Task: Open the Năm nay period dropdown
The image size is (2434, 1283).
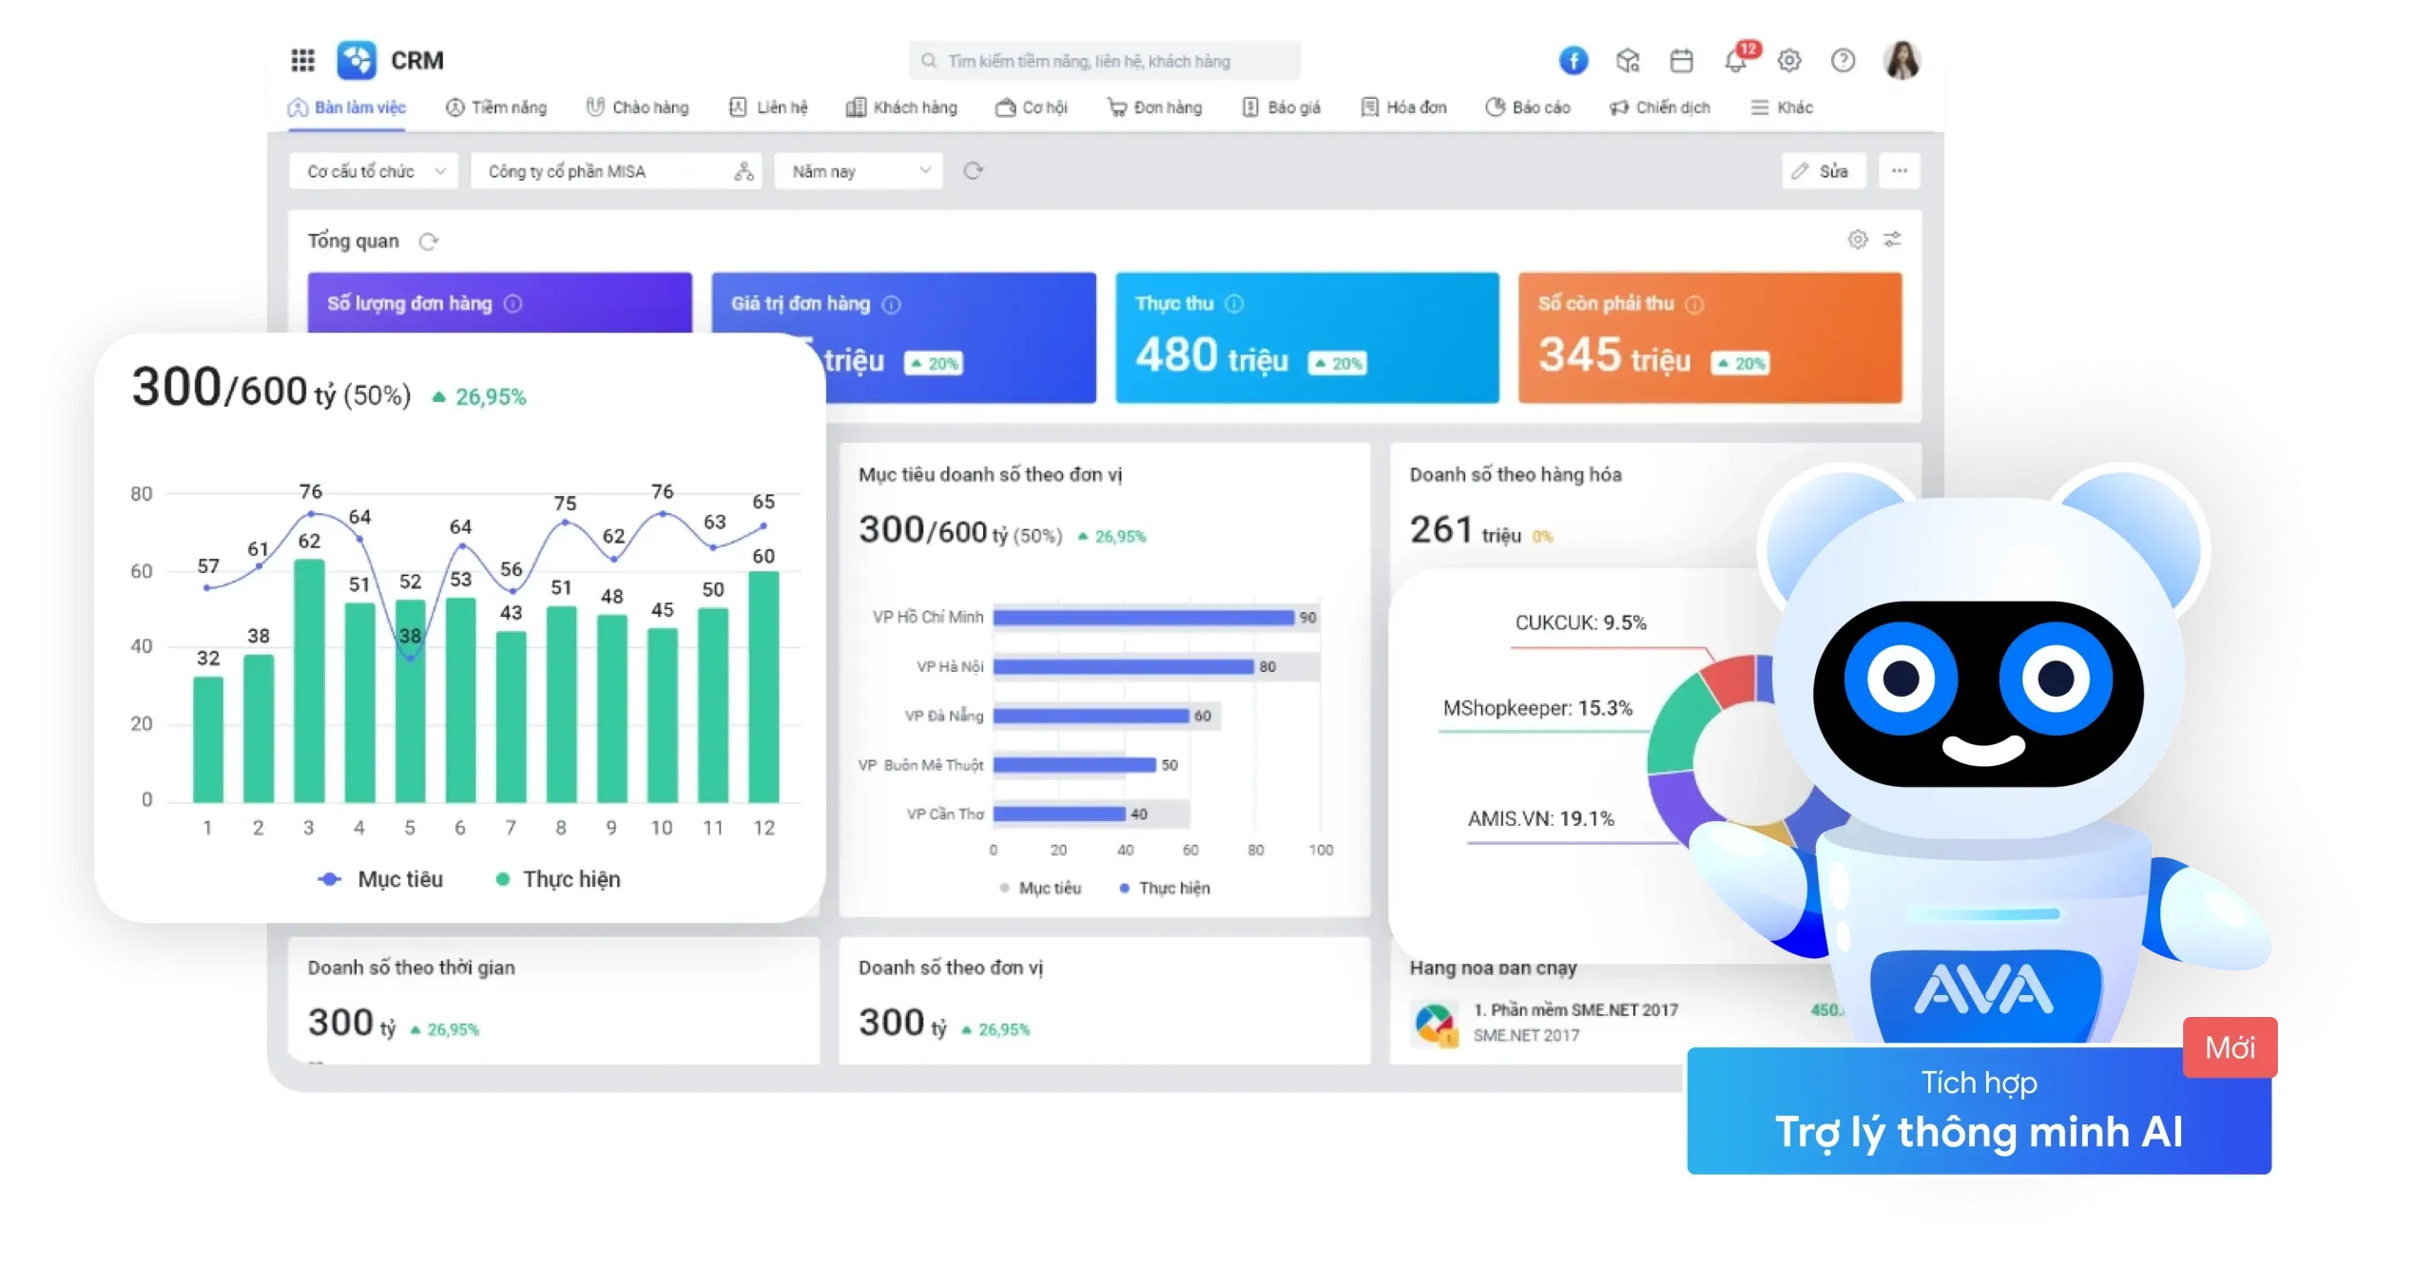Action: pos(859,171)
